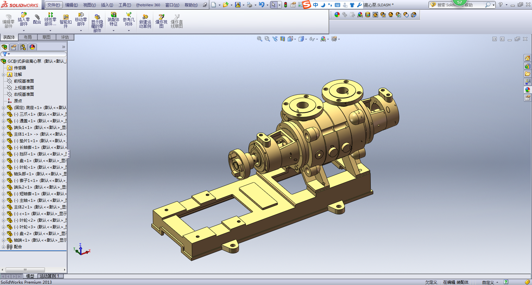
Task: Click the Previous View icon
Action: point(275,39)
